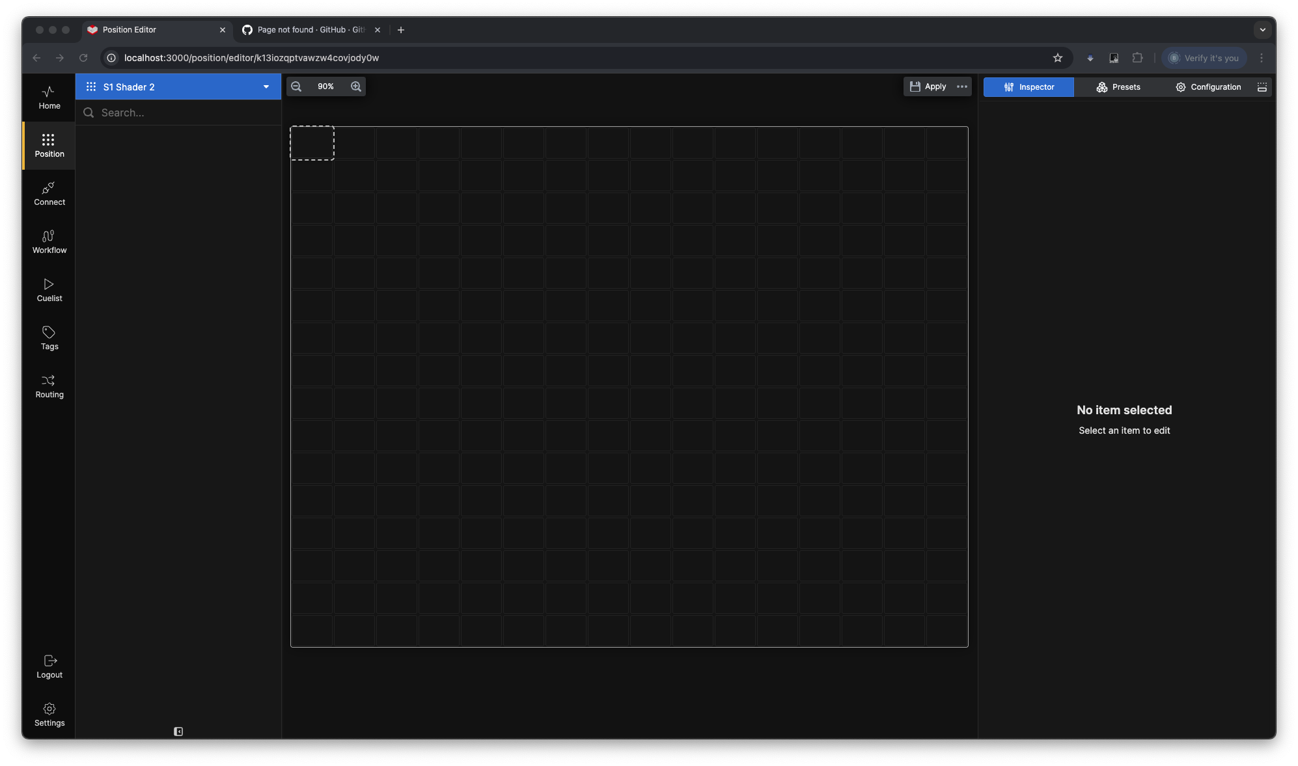The height and width of the screenshot is (766, 1298).
Task: Open Settings in the sidebar
Action: point(49,715)
